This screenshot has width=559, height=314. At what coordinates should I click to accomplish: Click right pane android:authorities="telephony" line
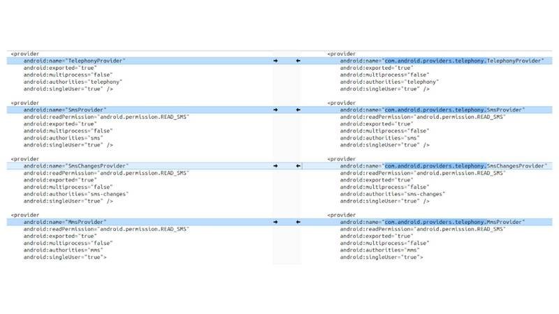389,82
